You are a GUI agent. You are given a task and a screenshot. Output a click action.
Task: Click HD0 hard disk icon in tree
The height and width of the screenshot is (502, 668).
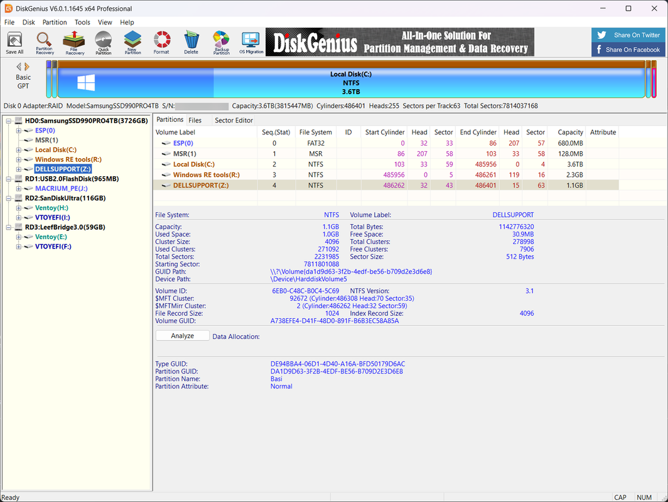(18, 121)
